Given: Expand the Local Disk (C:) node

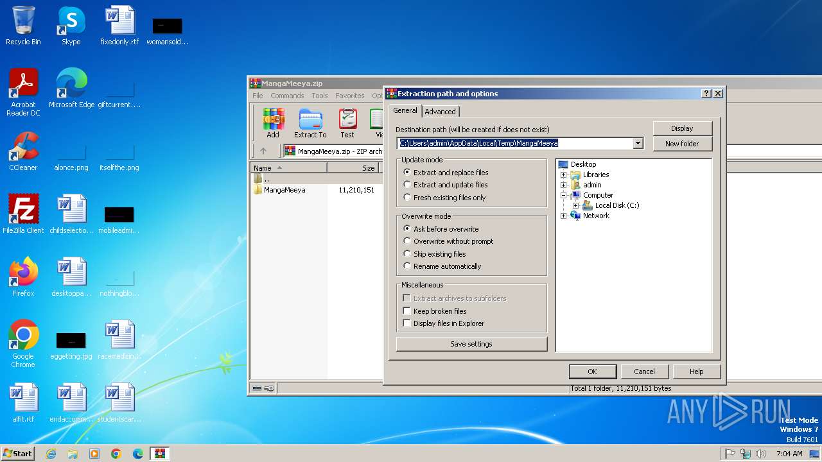Looking at the screenshot, I should (x=576, y=205).
